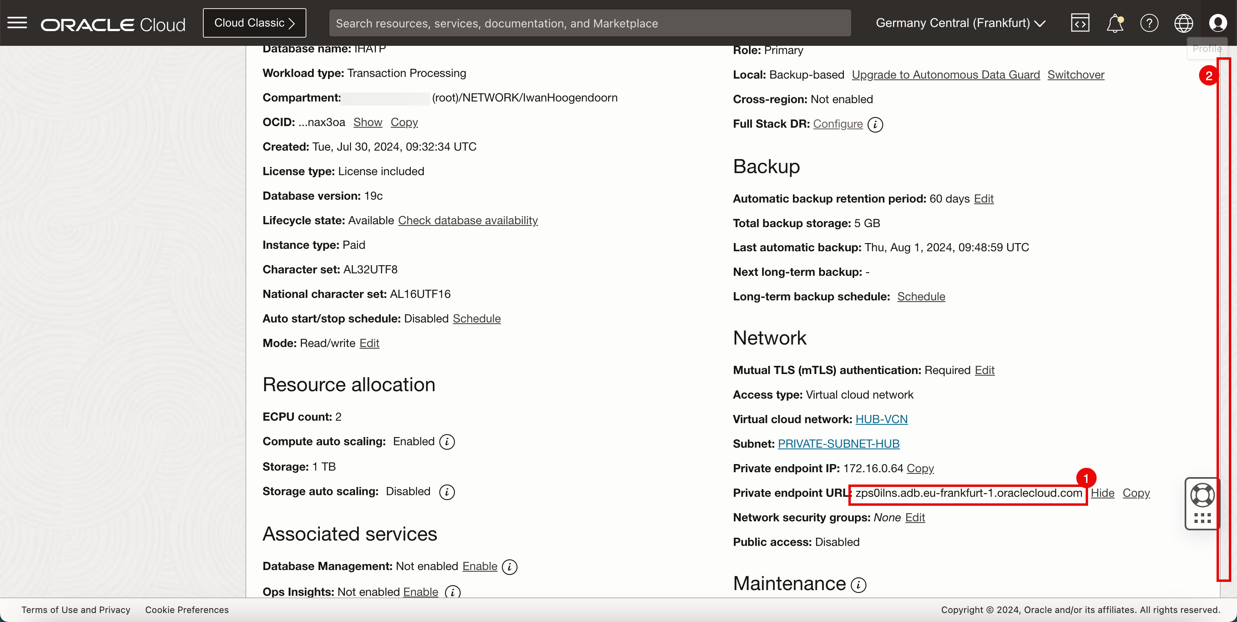The width and height of the screenshot is (1237, 622).
Task: Open the user Profile avatar menu
Action: pyautogui.click(x=1218, y=23)
